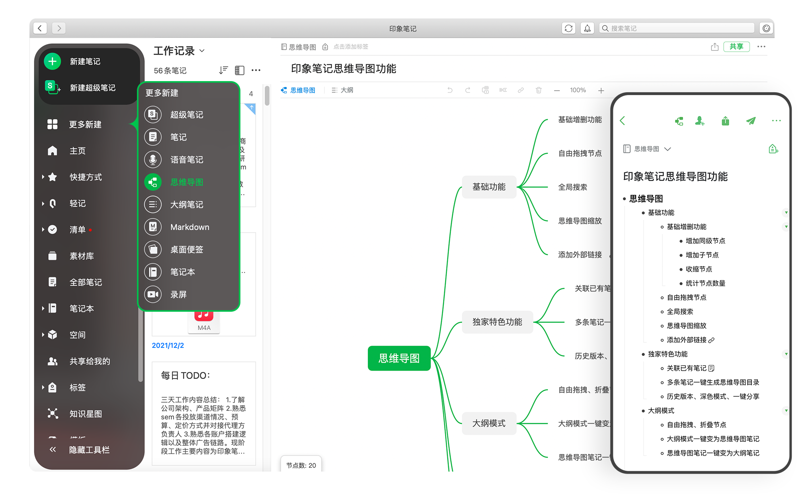Open the notification bell icon

tap(587, 29)
